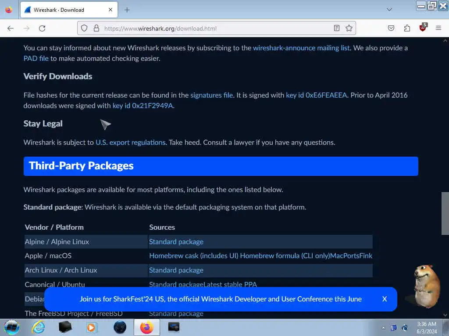Open Homebrew formula (CLI only) link
This screenshot has width=449, height=336.
click(x=285, y=255)
